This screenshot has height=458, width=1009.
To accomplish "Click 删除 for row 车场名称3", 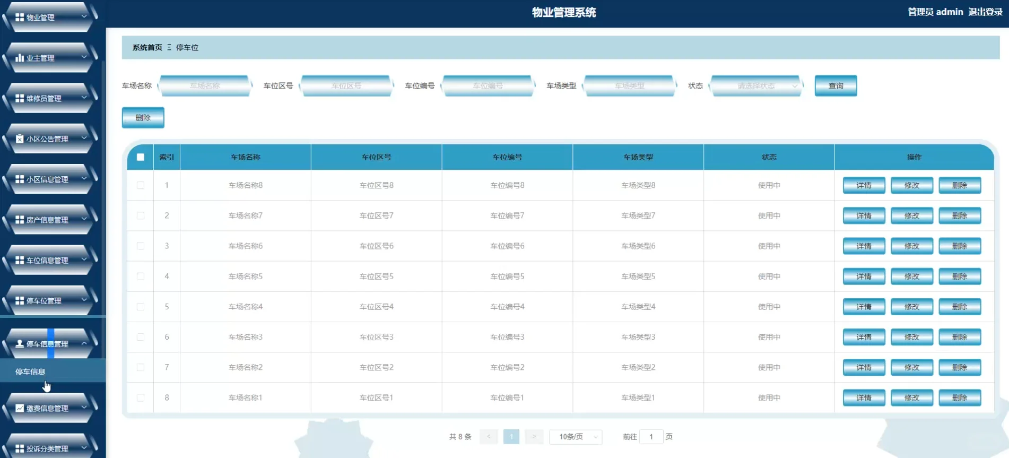I will click(x=959, y=337).
